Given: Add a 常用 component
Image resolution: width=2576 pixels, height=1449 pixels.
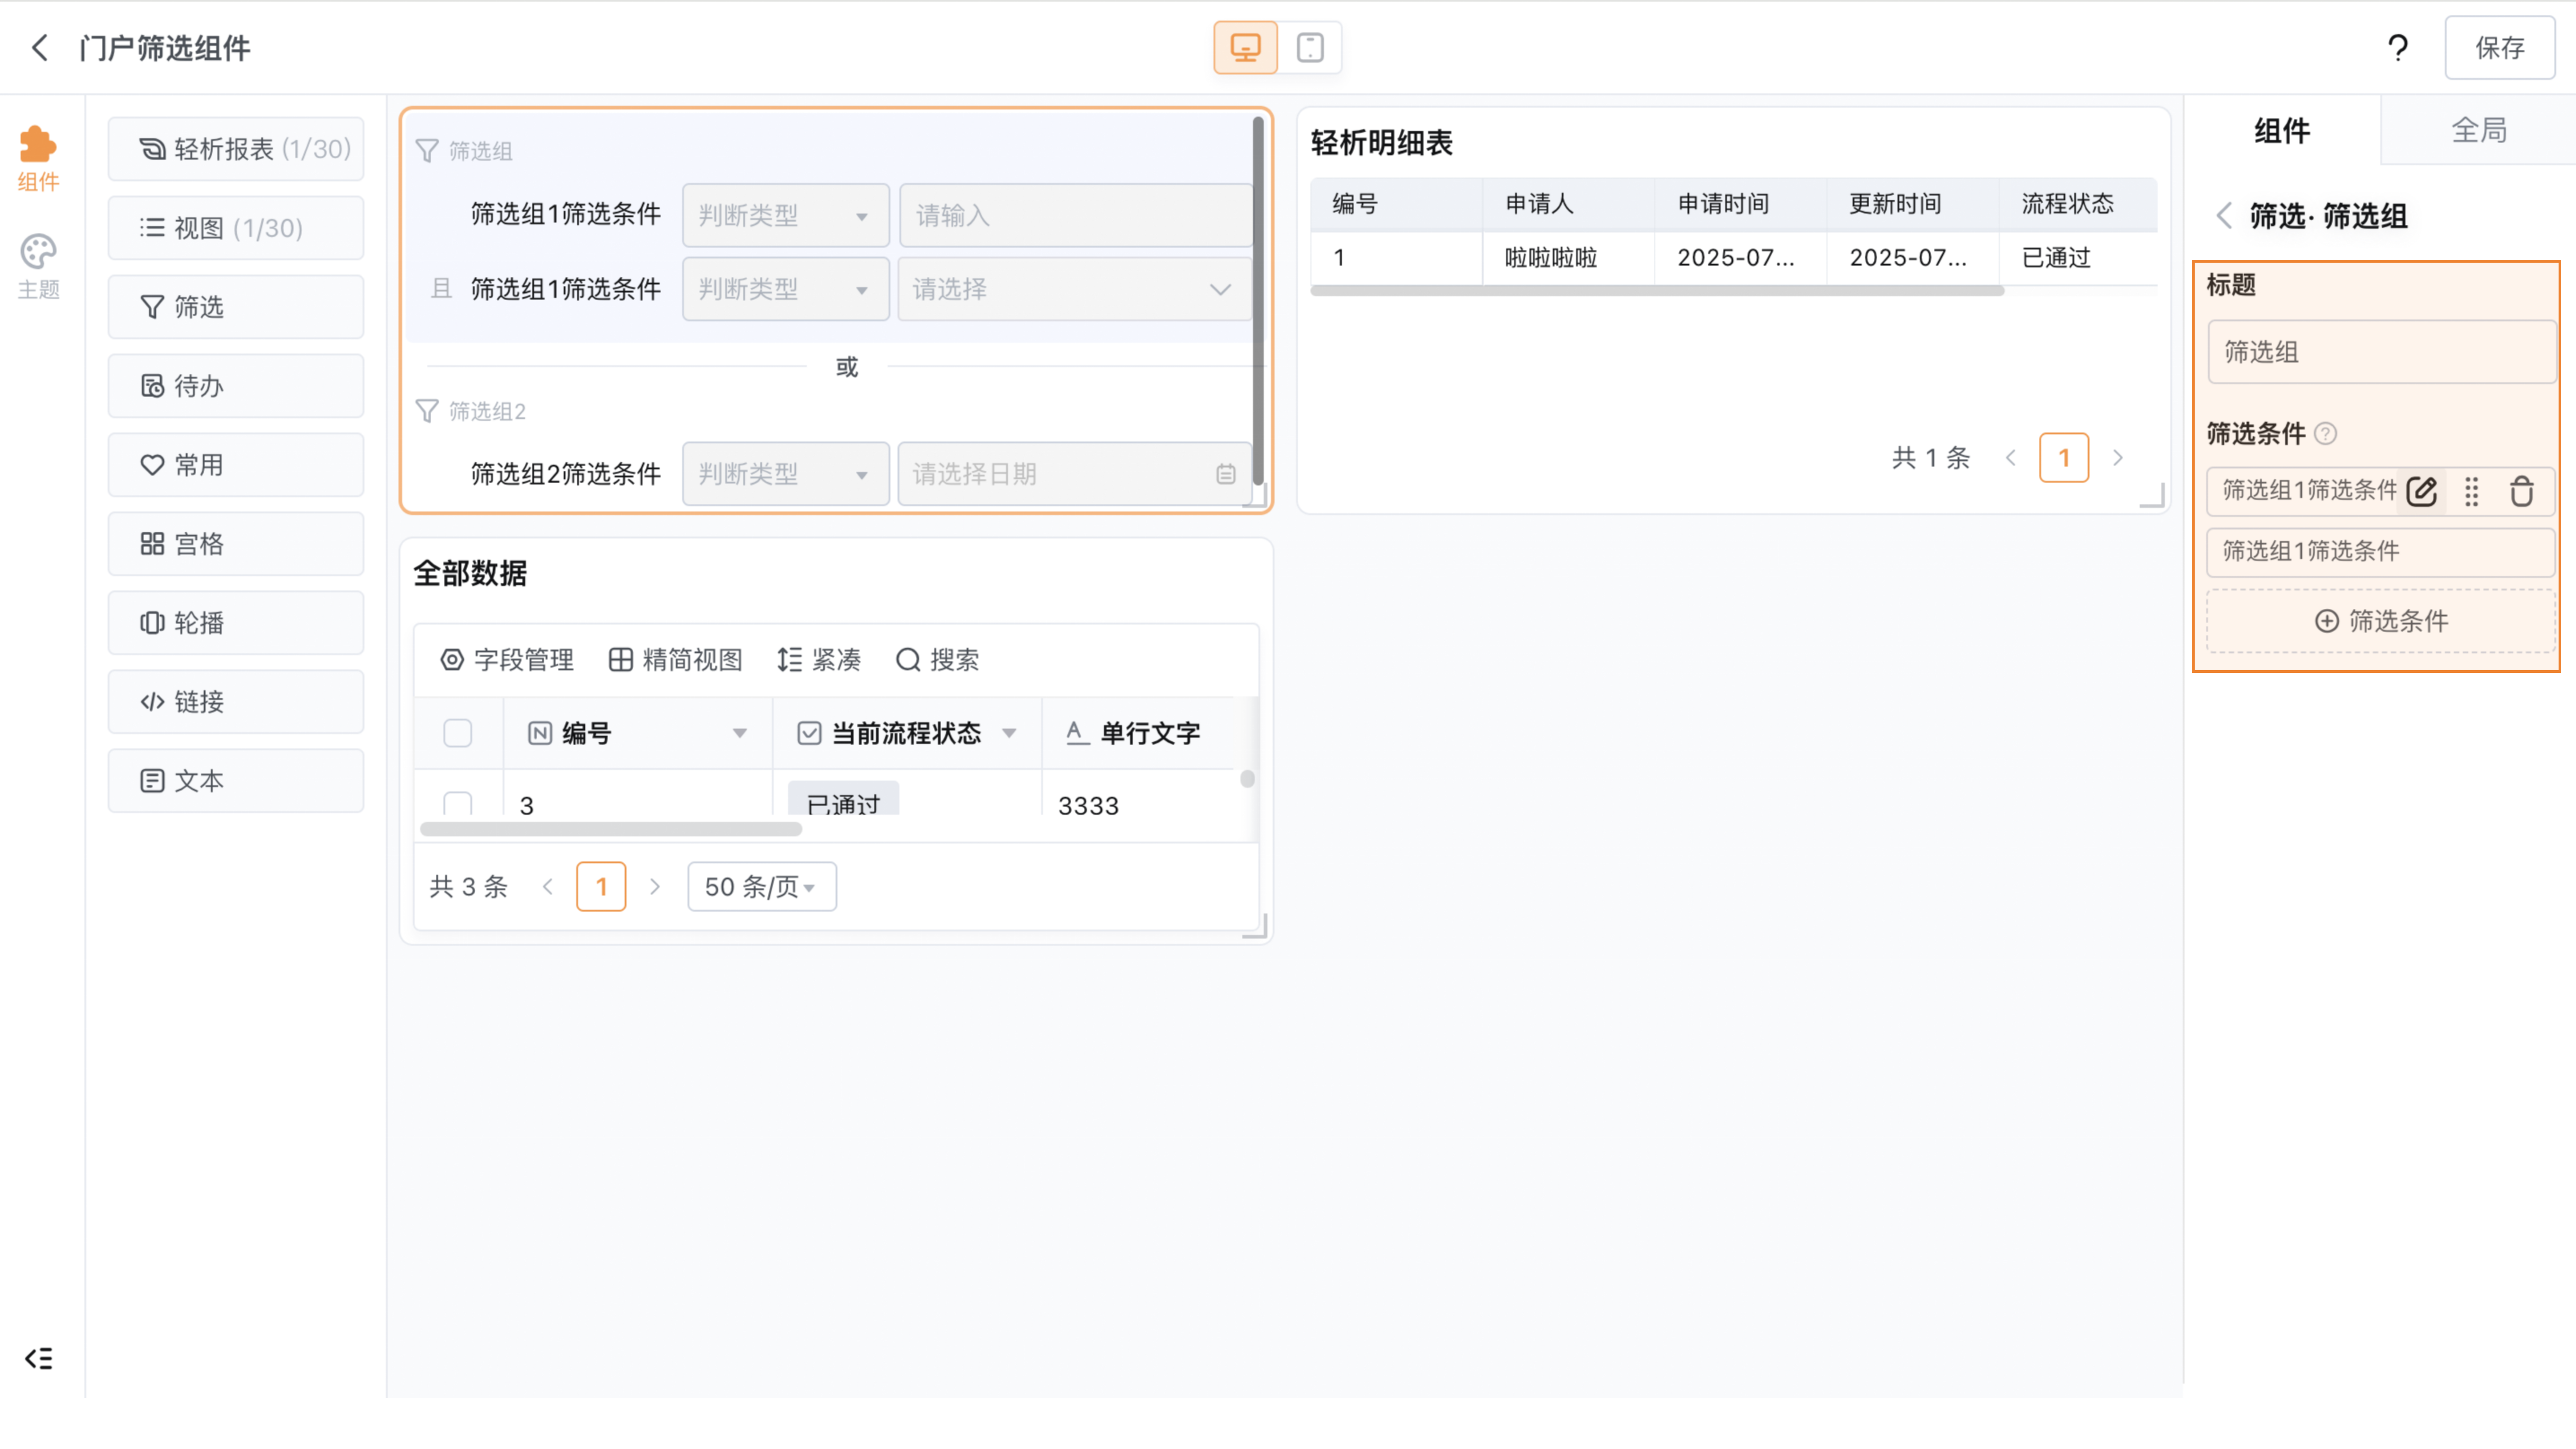Looking at the screenshot, I should [236, 465].
